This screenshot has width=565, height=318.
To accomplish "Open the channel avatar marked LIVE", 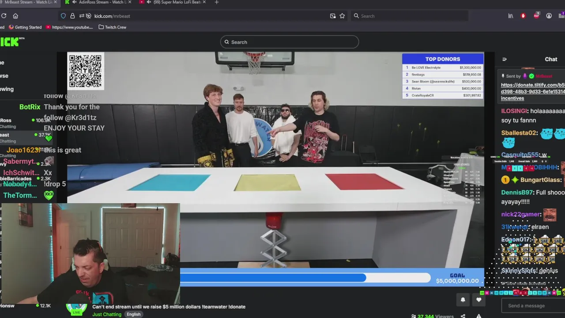I will click(77, 308).
